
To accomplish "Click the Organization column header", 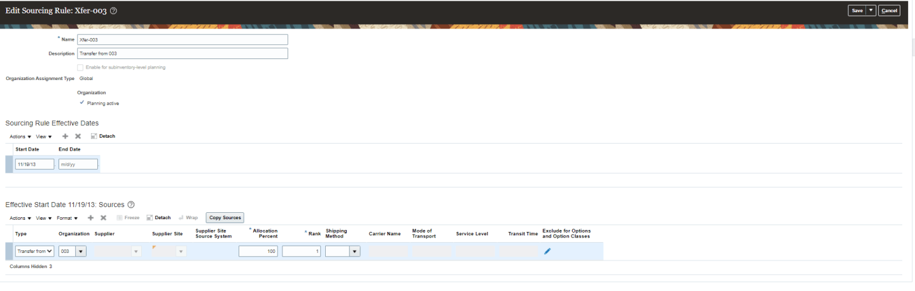I will point(74,234).
